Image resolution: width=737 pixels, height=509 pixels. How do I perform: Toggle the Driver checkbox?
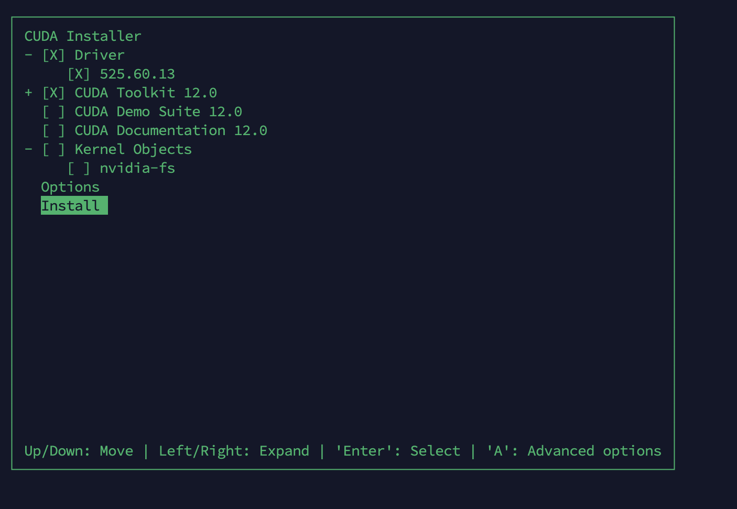point(53,55)
